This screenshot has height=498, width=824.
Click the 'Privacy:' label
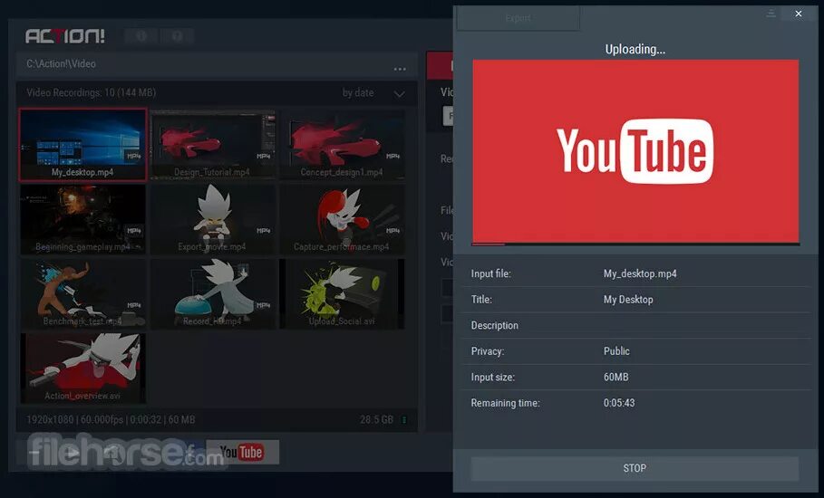click(x=487, y=351)
